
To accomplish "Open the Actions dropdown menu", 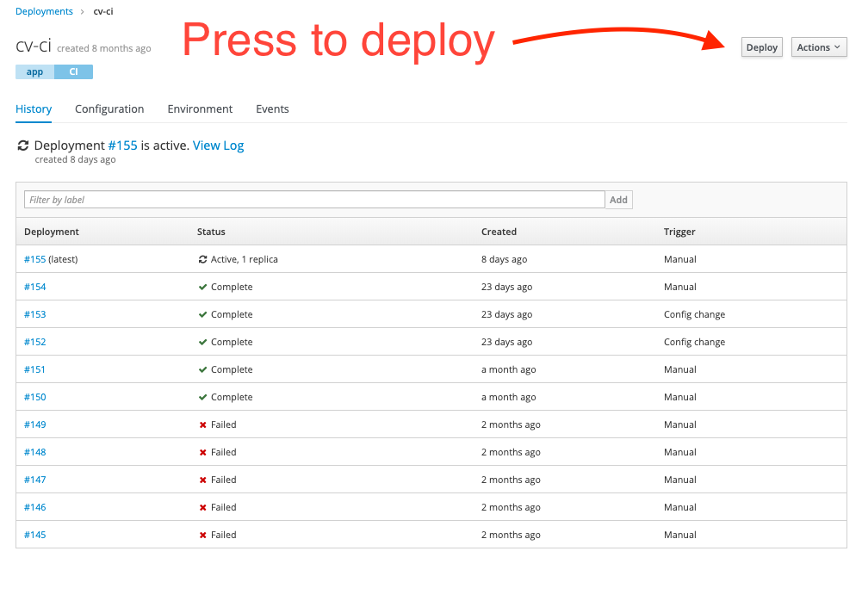I will 817,47.
